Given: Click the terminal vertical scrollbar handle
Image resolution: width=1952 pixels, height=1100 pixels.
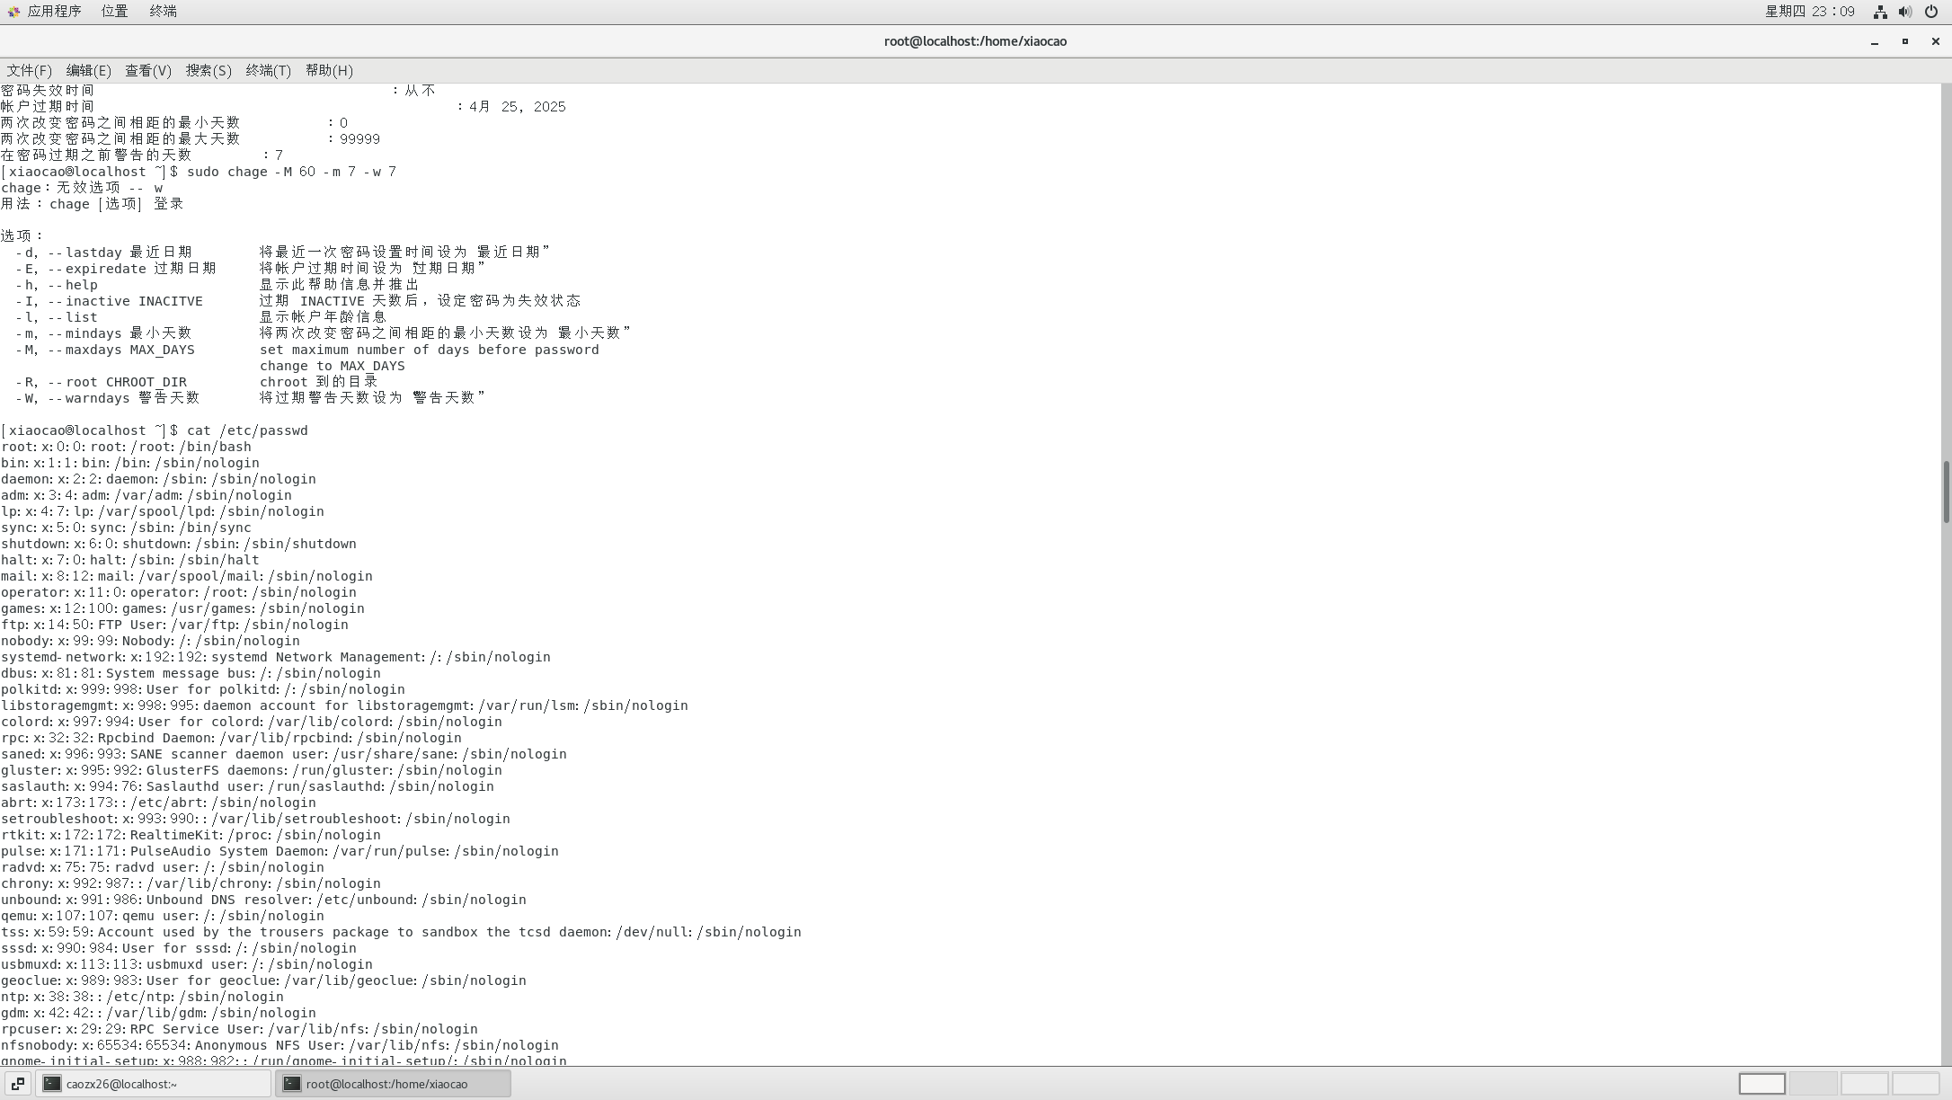Looking at the screenshot, I should coord(1946,491).
